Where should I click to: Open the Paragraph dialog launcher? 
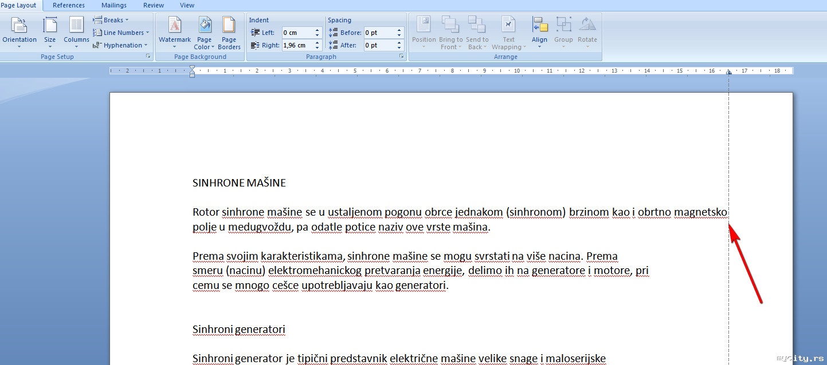[x=401, y=57]
